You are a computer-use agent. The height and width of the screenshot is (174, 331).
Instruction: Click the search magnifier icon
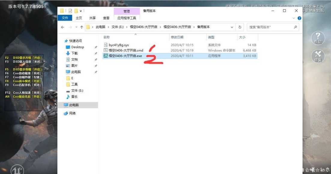click(295, 27)
